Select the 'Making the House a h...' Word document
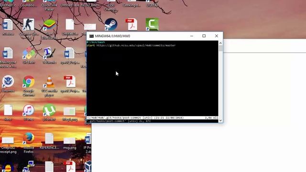Viewport: 306px width, 172px height. [x=8, y=53]
